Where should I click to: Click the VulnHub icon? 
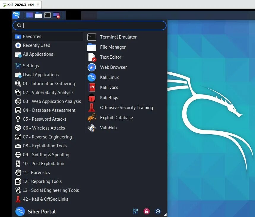[x=92, y=128]
